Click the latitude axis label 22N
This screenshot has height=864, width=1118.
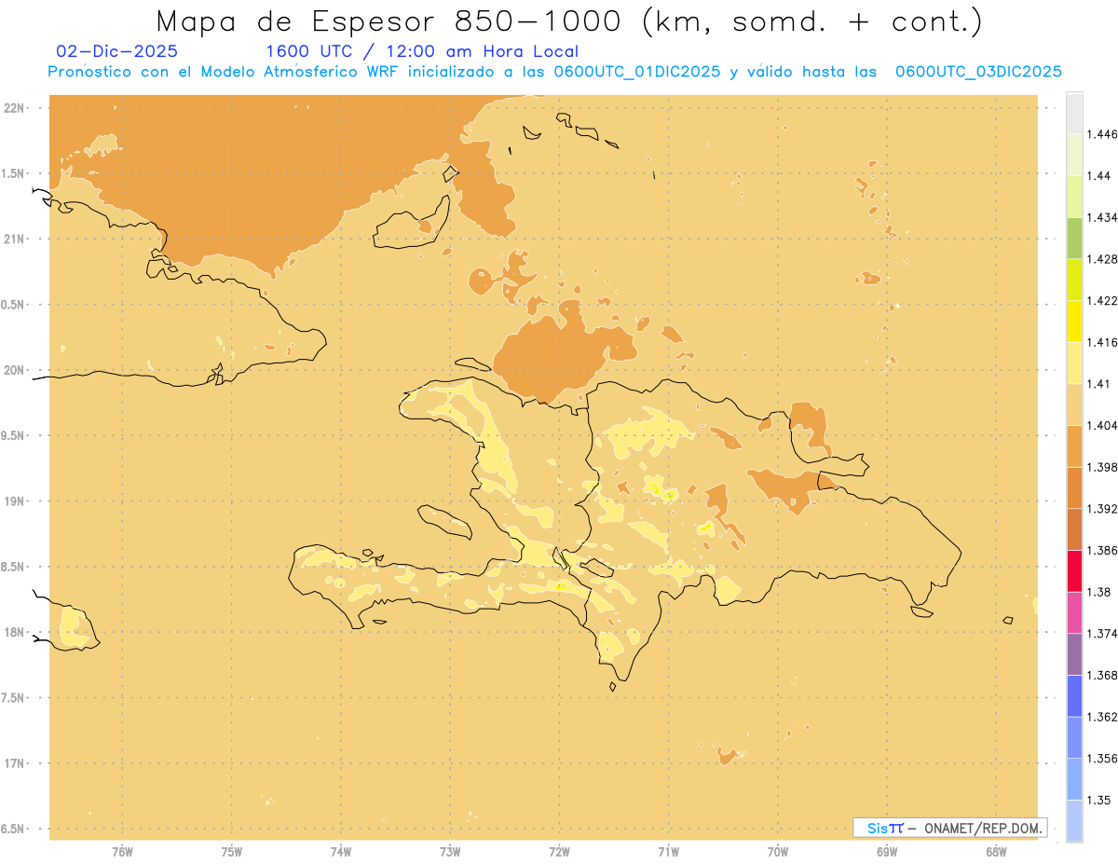14,108
